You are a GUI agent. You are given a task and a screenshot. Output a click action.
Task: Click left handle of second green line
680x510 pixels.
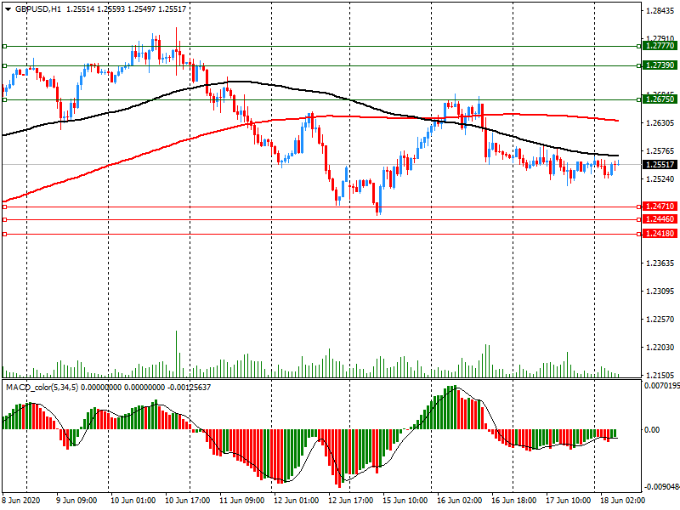click(x=4, y=65)
